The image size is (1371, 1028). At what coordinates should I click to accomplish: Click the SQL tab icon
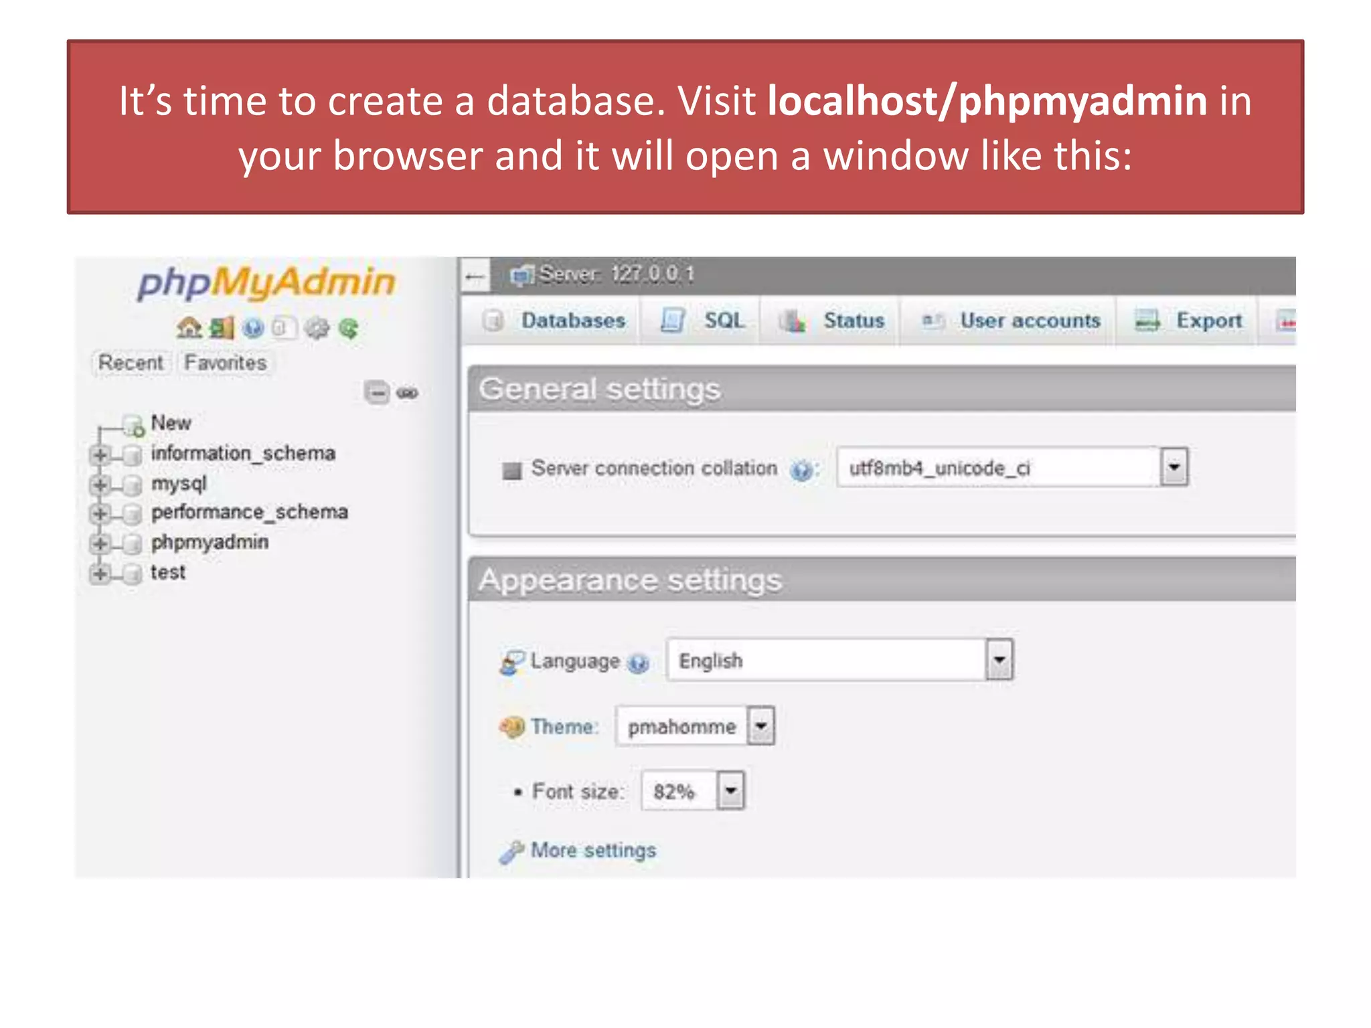673,321
